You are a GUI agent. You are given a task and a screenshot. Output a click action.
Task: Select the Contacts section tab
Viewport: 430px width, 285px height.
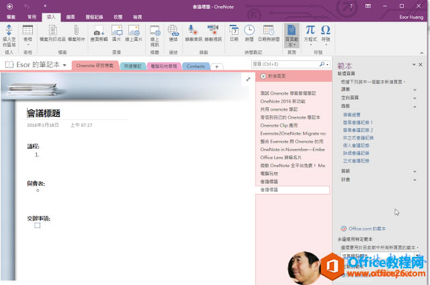pyautogui.click(x=196, y=66)
